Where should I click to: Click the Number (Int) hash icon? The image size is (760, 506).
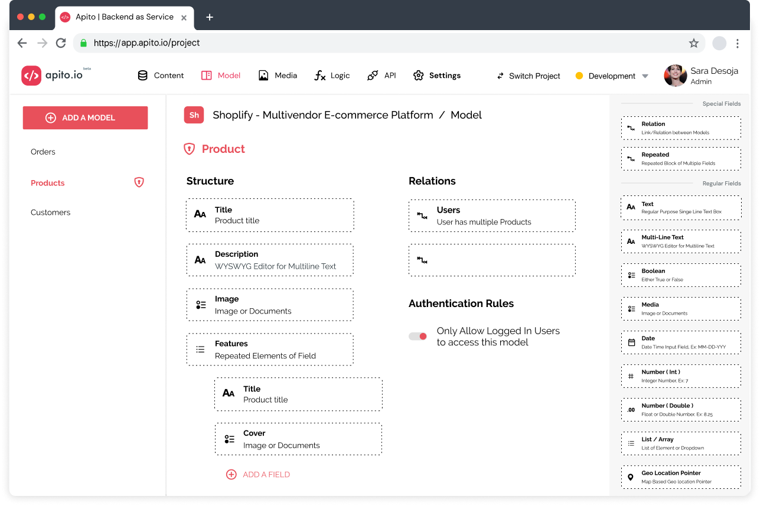pyautogui.click(x=631, y=376)
